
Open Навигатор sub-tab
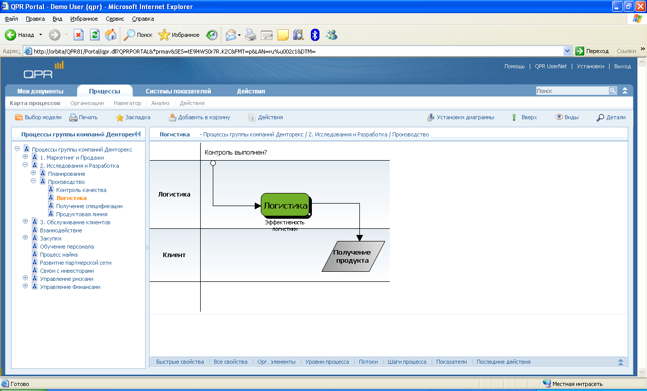tap(127, 103)
